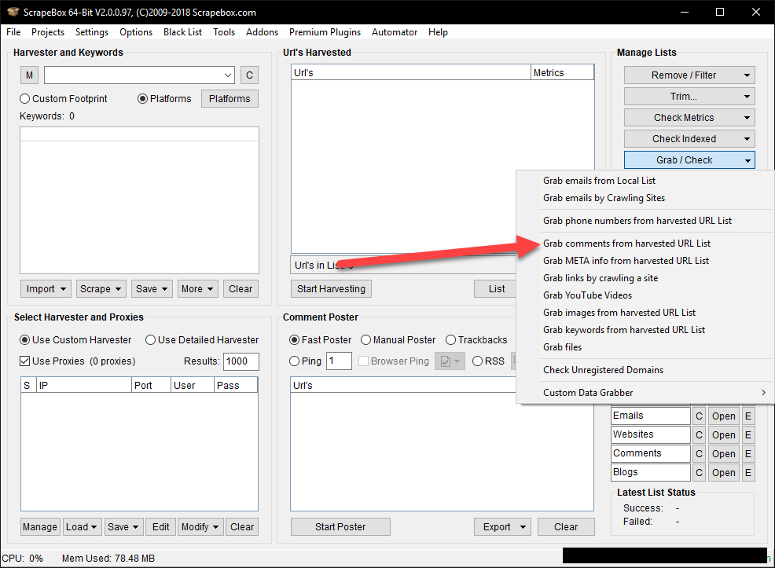Choose Grab links by crawling a site
The width and height of the screenshot is (775, 568).
[645, 278]
